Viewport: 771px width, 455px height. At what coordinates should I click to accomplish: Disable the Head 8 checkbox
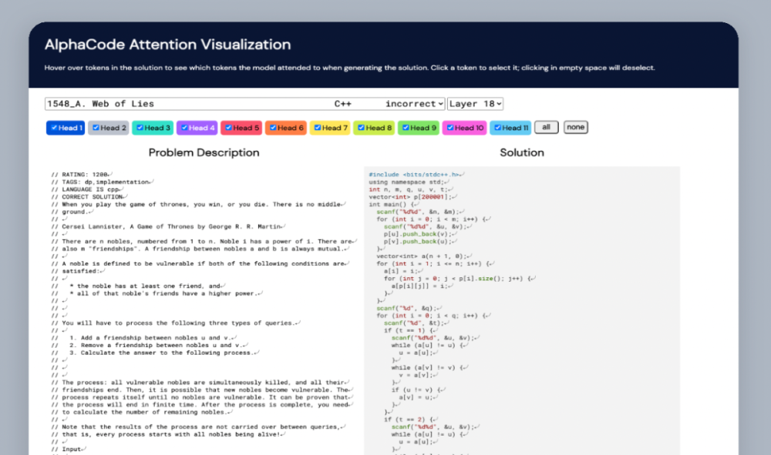pos(361,128)
